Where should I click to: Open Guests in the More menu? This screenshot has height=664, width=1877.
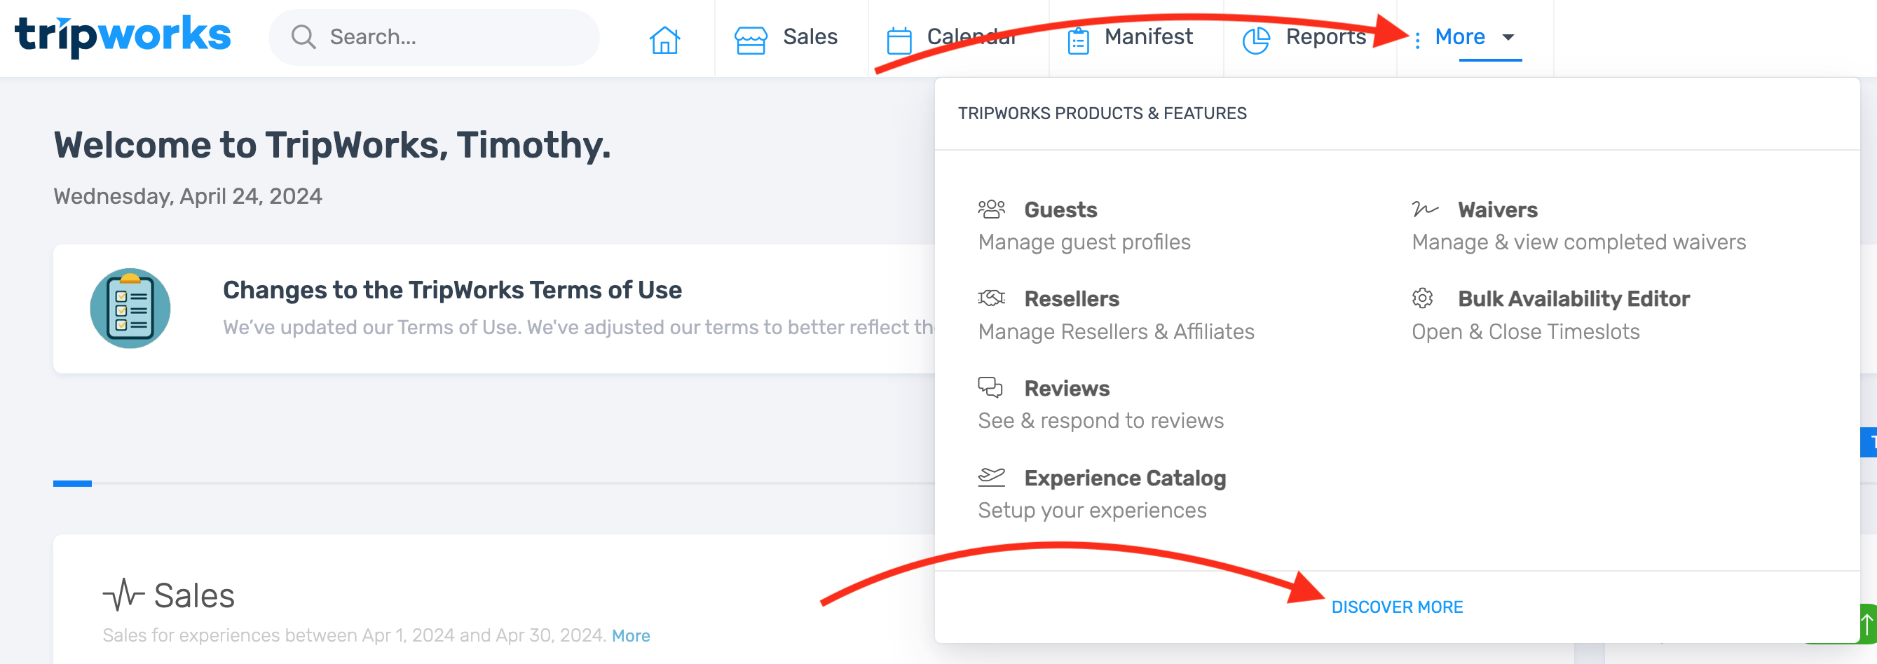[x=1060, y=209]
